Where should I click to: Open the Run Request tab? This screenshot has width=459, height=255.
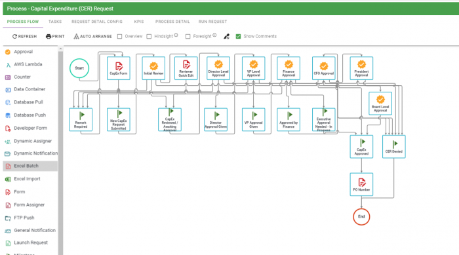pos(213,22)
